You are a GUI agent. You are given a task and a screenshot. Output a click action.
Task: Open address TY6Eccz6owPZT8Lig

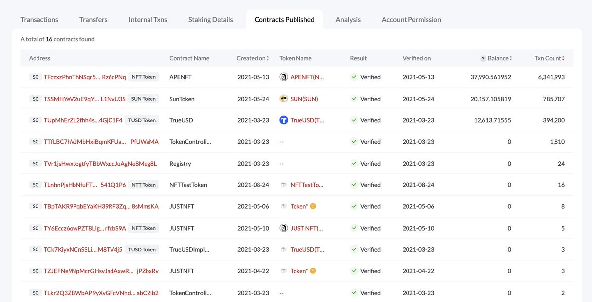85,228
